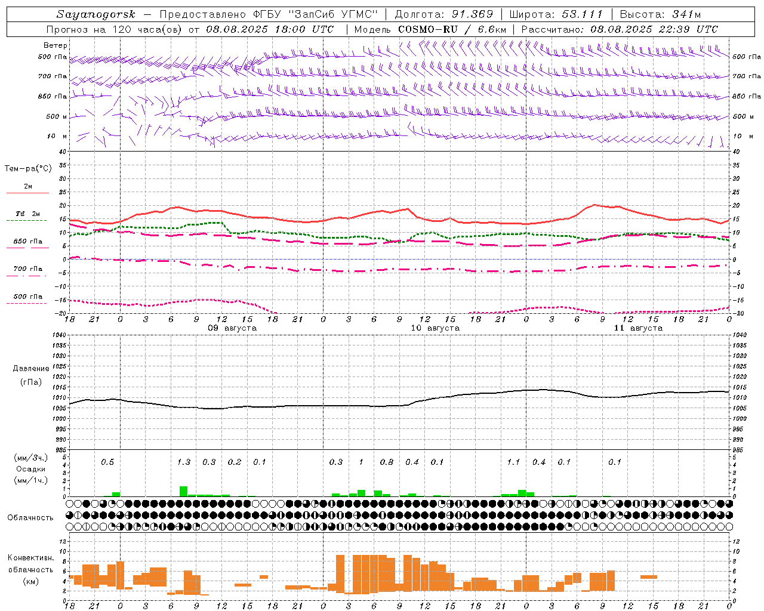Click the '11 августа' date label
The width and height of the screenshot is (764, 611).
point(638,328)
